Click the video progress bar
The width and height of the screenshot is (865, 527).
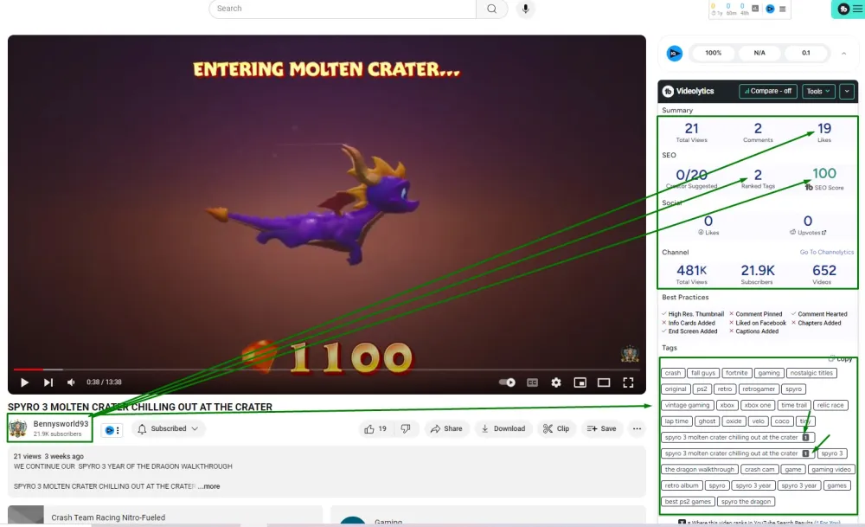(327, 370)
